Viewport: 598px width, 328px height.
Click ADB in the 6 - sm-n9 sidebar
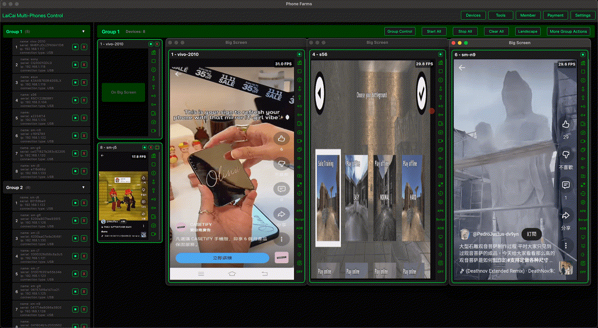(583, 228)
